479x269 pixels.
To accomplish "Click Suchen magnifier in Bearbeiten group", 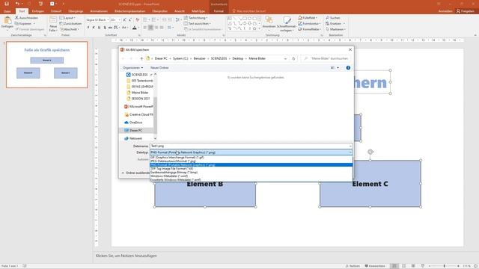I will (328, 18).
